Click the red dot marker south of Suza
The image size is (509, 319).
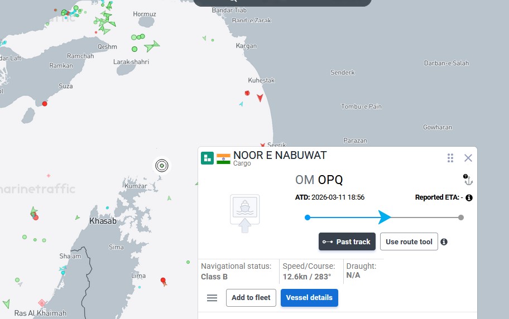[x=45, y=104]
